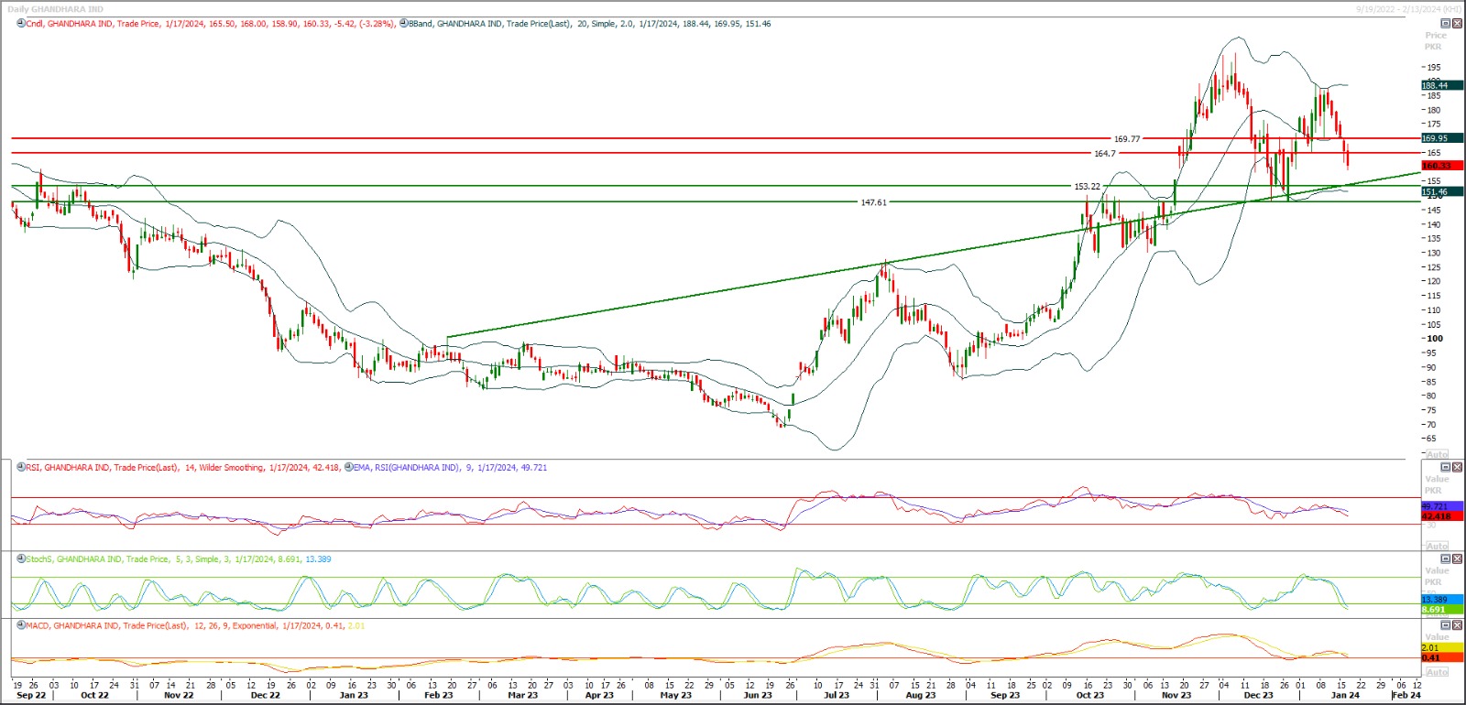This screenshot has width=1466, height=705.
Task: Click the red 160.33 last price tag
Action: 1437,166
